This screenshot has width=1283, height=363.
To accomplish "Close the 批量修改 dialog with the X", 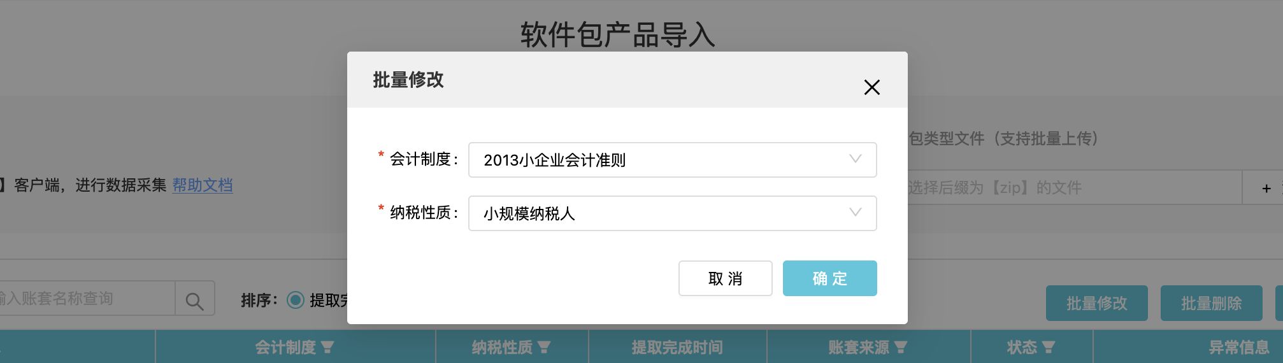I will coord(871,87).
